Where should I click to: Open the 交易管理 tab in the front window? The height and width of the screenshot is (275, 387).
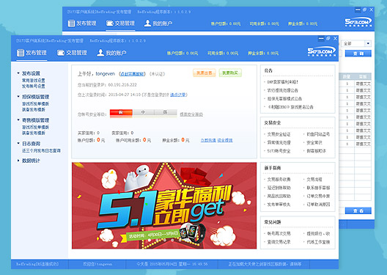click(x=72, y=53)
